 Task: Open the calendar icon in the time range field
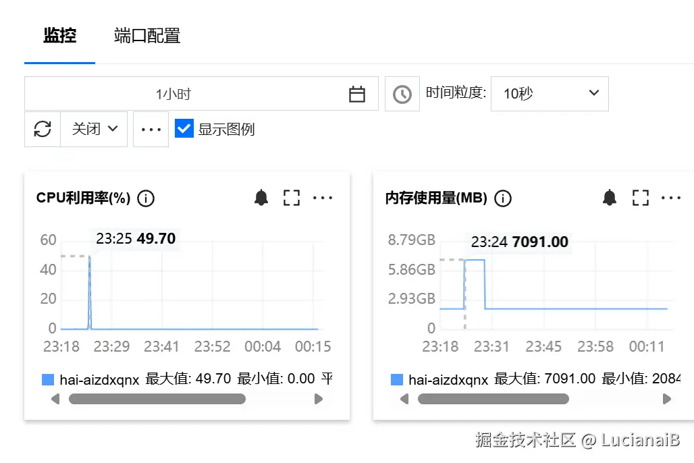click(356, 94)
